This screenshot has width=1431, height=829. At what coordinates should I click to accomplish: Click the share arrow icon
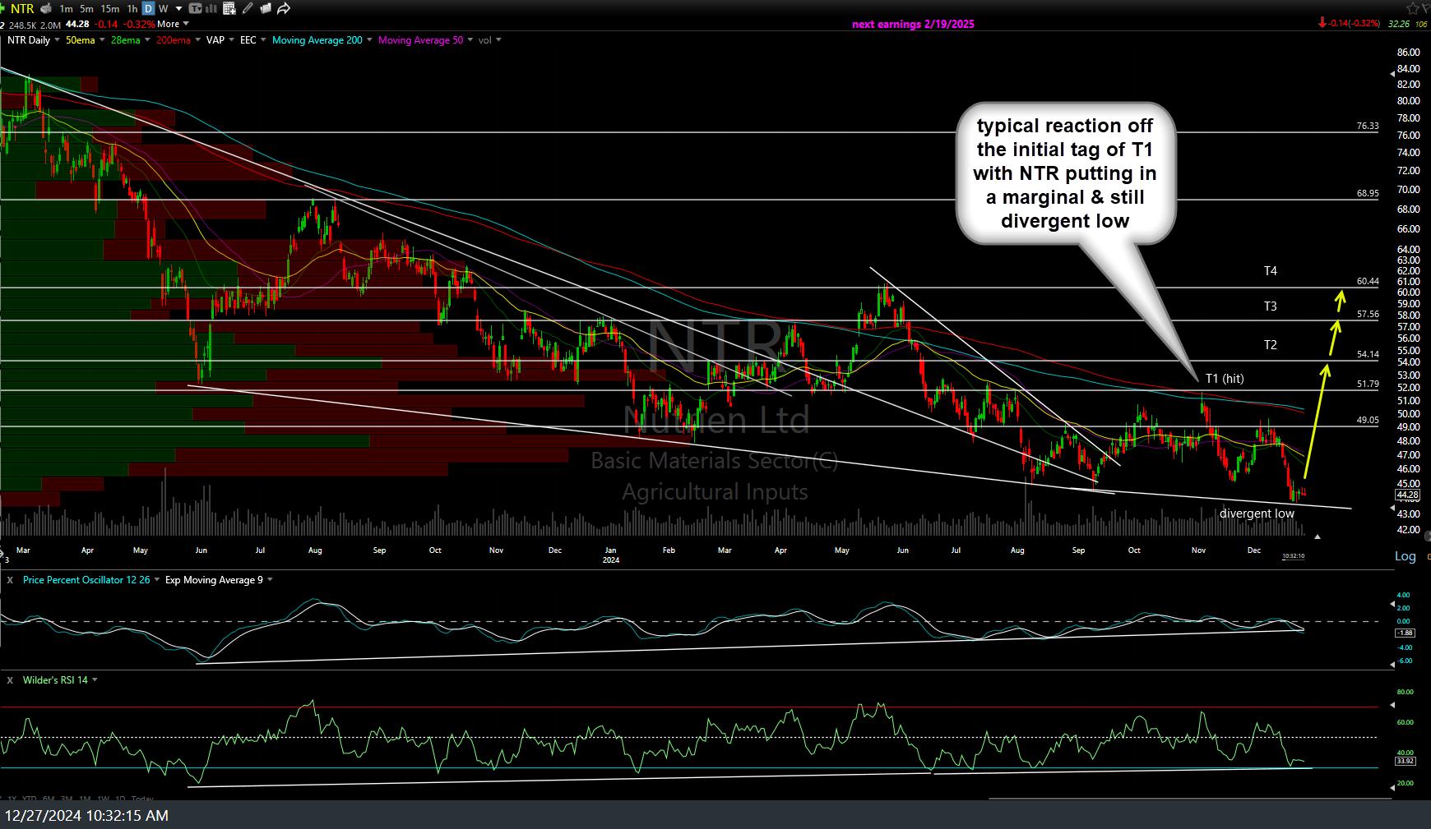pyautogui.click(x=284, y=9)
